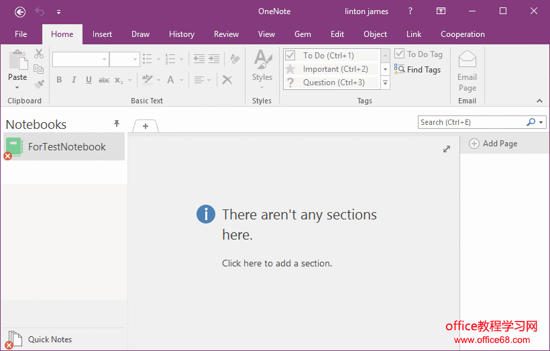Viewport: 550px width, 351px height.
Task: Toggle the To Do Tag checkbox
Action: point(400,54)
